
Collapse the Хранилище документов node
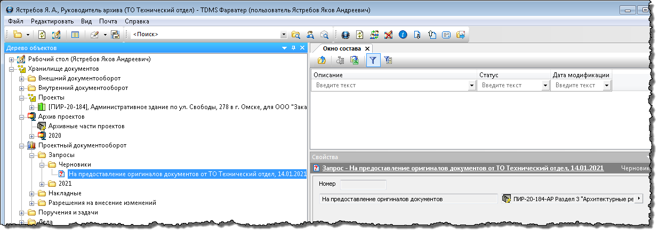(12, 69)
